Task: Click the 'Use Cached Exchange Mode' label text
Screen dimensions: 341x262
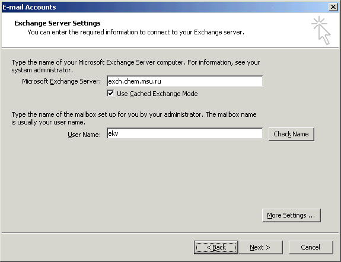Action: [157, 94]
